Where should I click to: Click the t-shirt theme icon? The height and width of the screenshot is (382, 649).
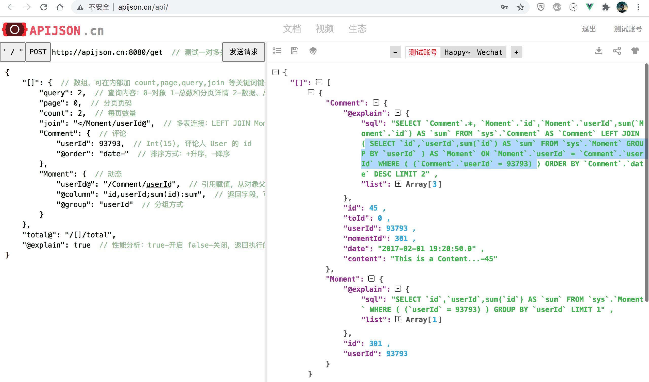(635, 51)
